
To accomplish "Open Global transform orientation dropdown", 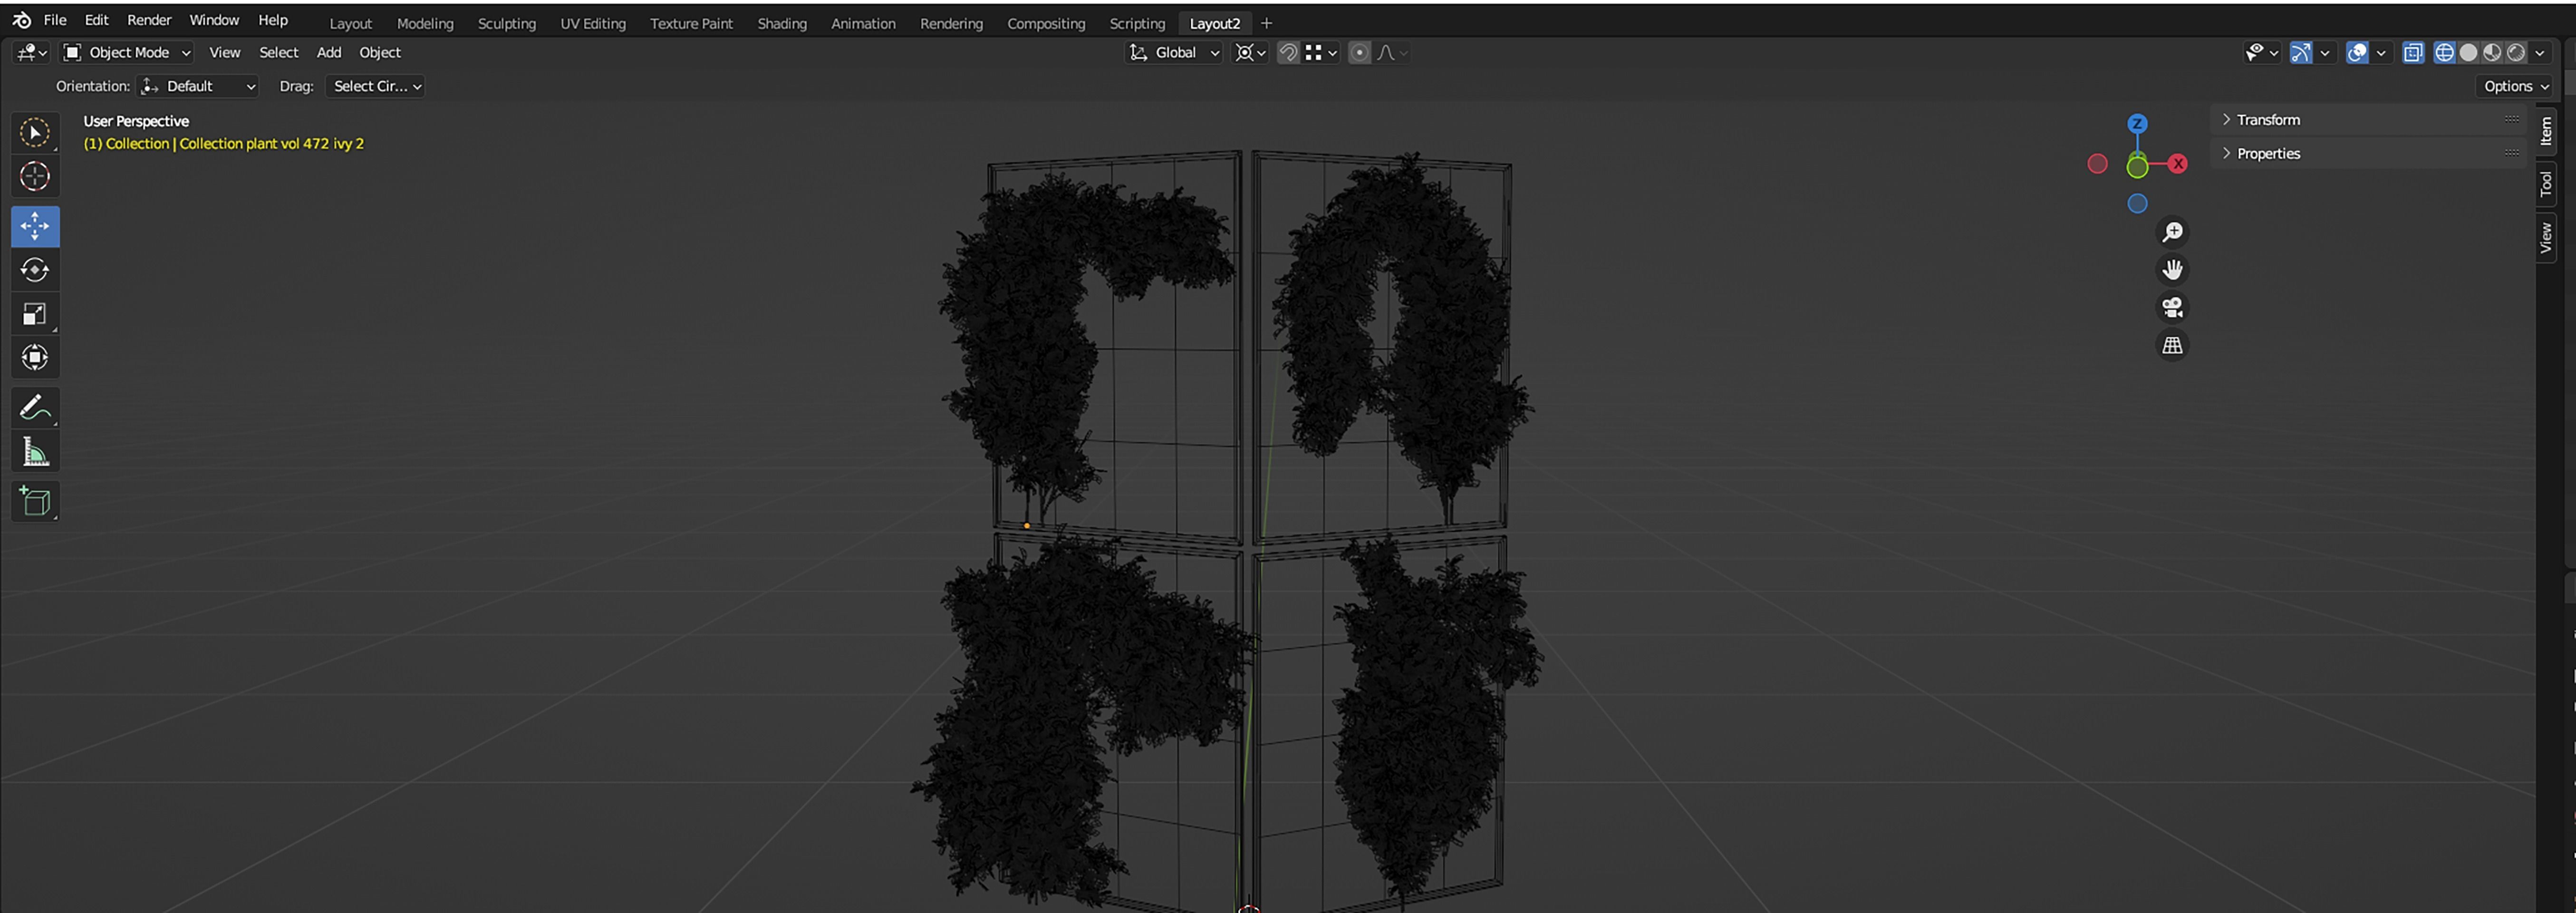I will 1174,53.
